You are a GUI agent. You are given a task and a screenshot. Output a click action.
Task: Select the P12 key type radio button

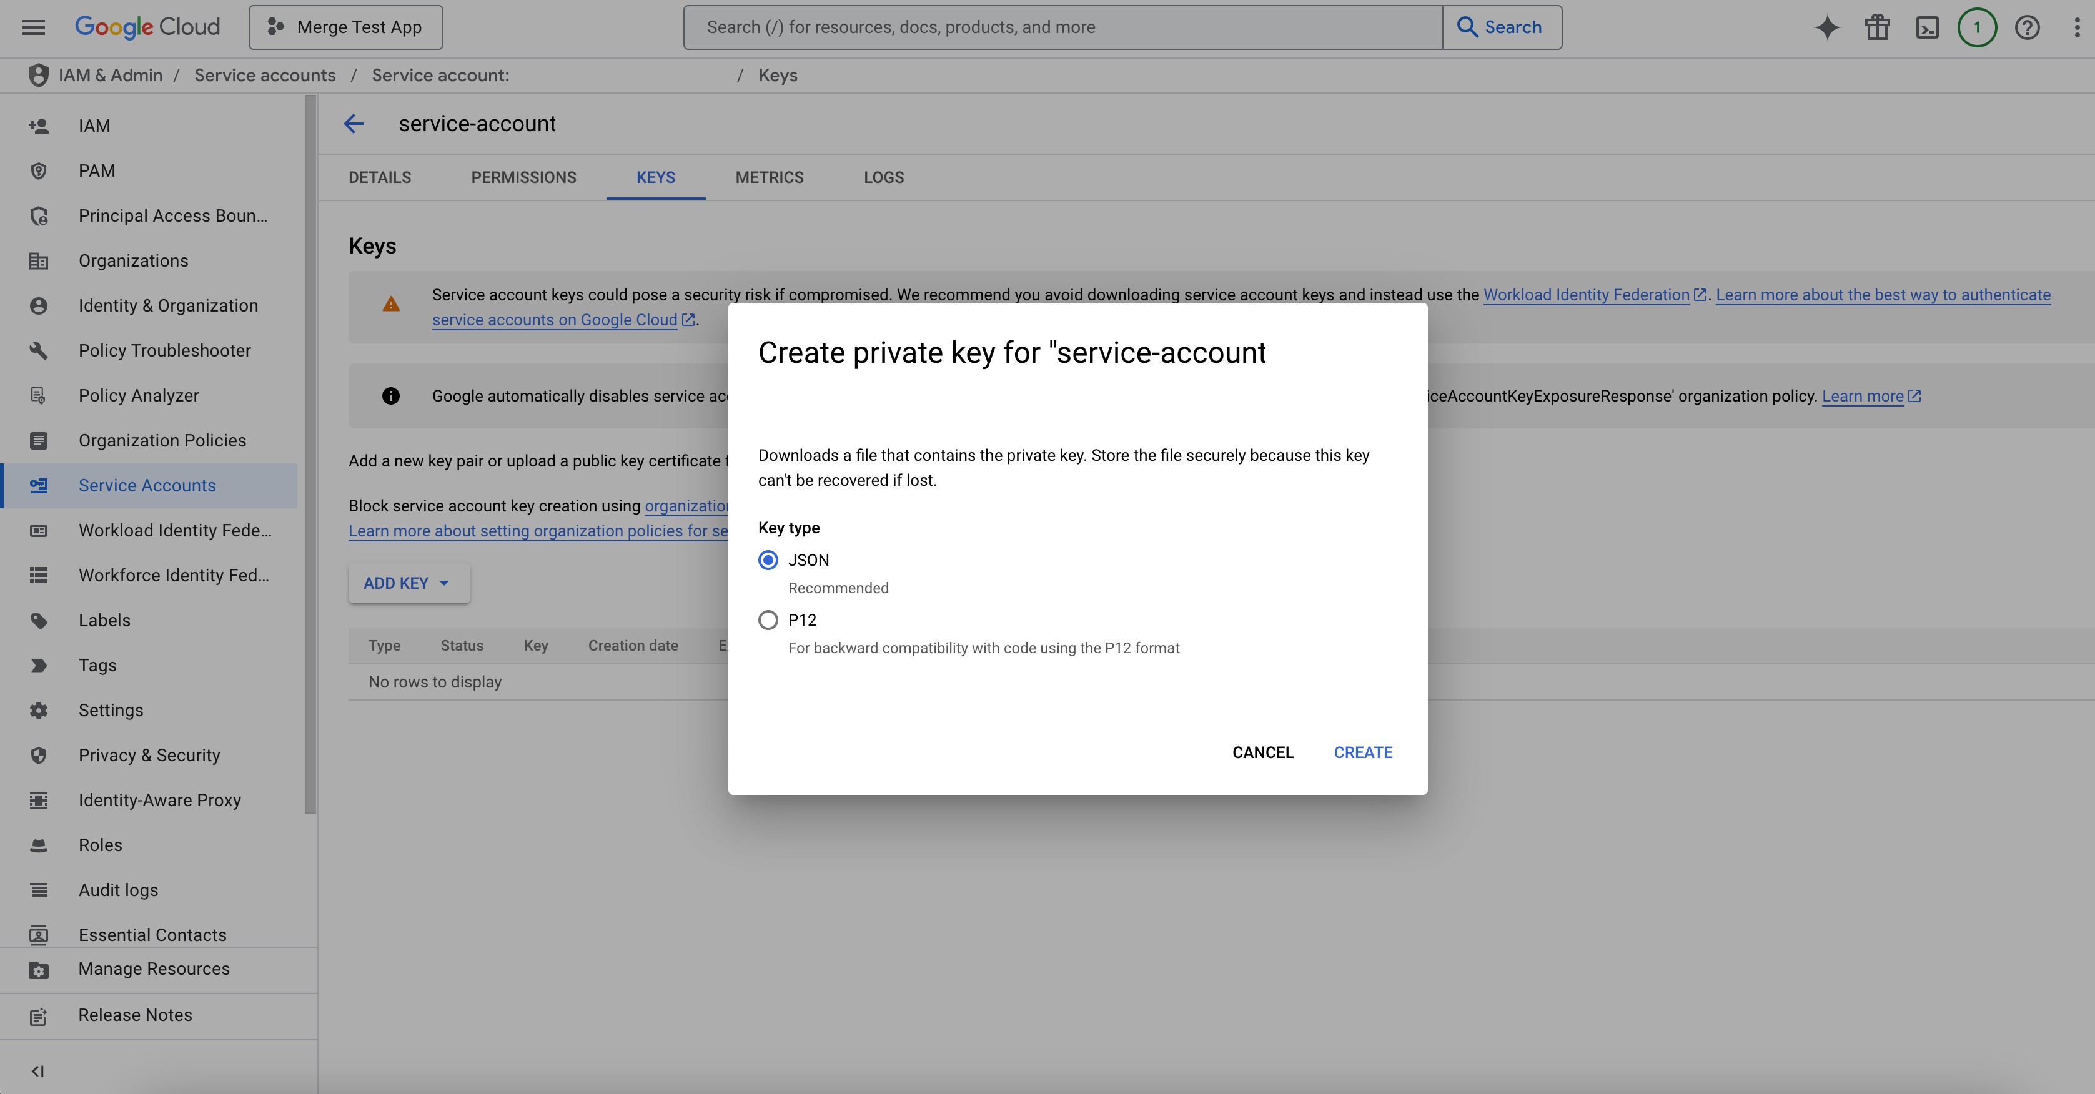(x=768, y=620)
